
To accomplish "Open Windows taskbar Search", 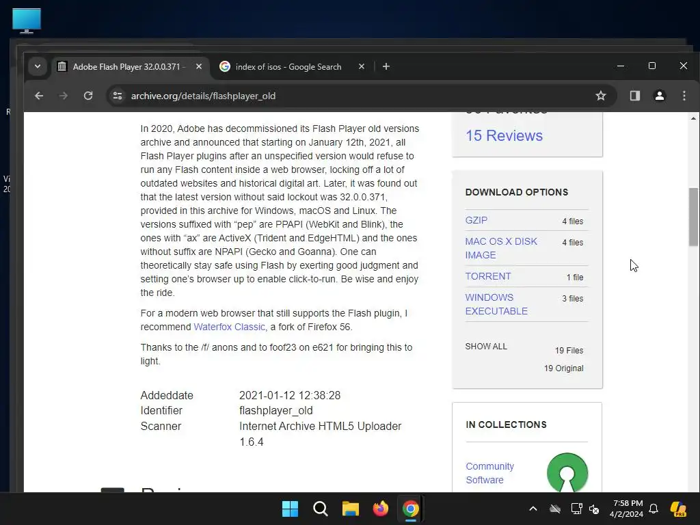I will pos(320,509).
